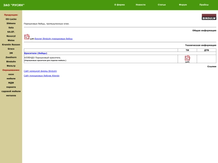Screen dimensions: 218x163
Task: Open the Sata product page
Action: point(11,28)
